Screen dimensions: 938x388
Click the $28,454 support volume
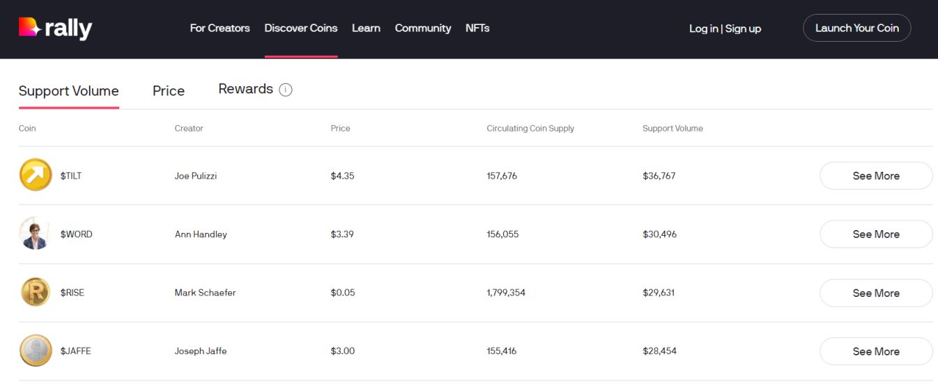(x=659, y=351)
